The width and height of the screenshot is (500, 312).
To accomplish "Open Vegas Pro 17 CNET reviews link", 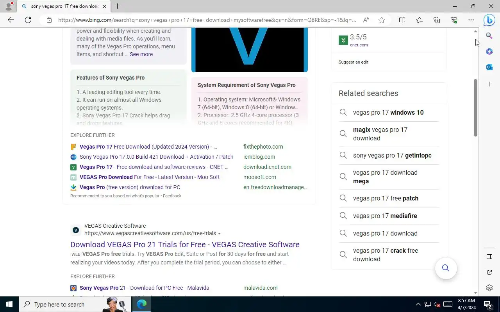I will 154,167.
